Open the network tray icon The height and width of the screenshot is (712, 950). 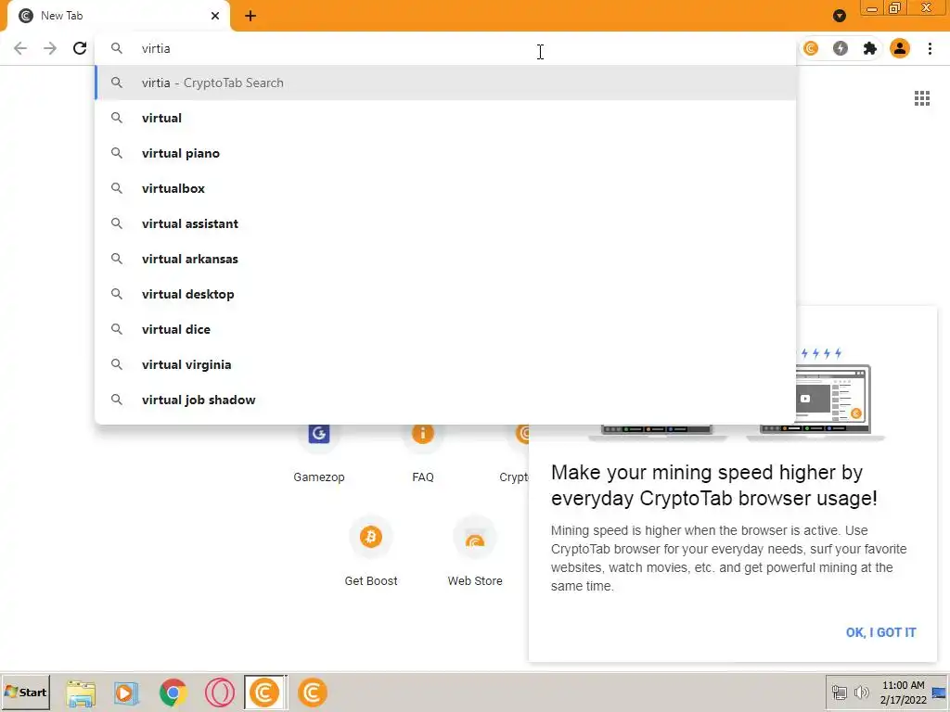(839, 692)
